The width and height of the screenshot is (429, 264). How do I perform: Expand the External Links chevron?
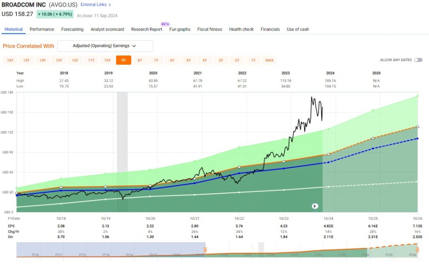[x=110, y=4]
